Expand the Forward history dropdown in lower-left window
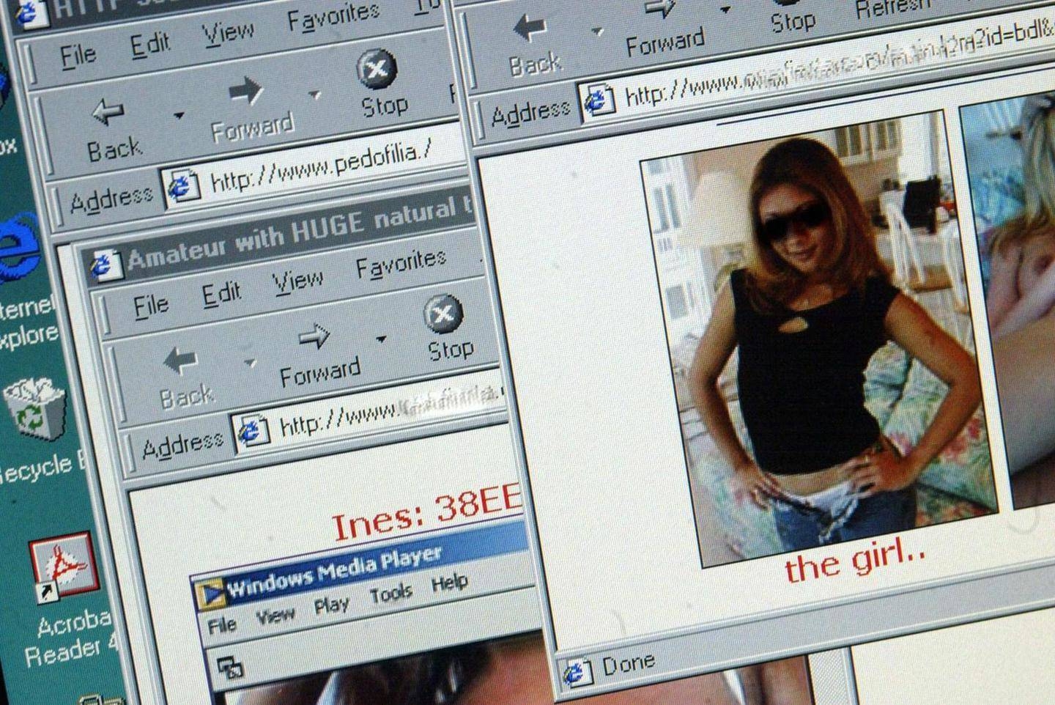 380,340
